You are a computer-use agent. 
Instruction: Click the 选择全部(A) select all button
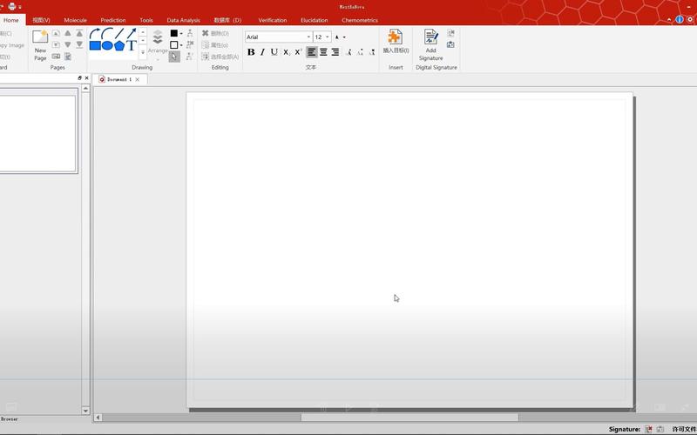220,57
